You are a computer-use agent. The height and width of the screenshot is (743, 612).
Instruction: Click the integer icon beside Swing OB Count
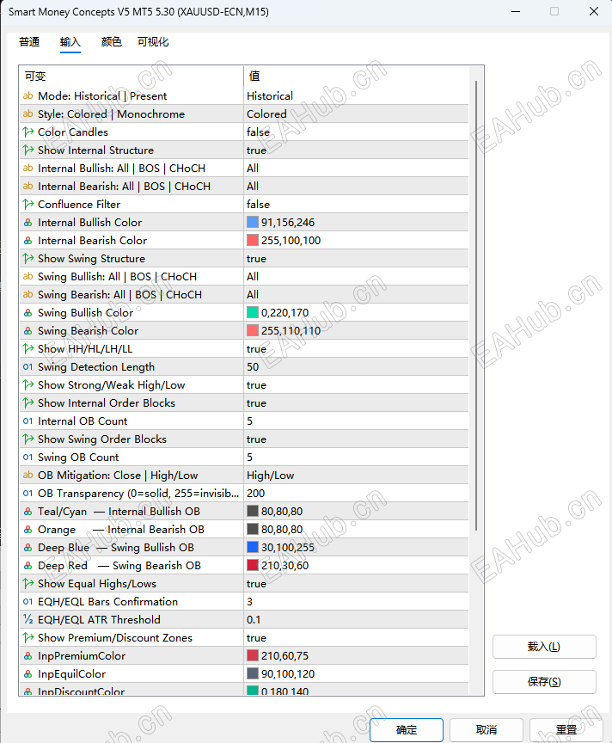click(28, 457)
